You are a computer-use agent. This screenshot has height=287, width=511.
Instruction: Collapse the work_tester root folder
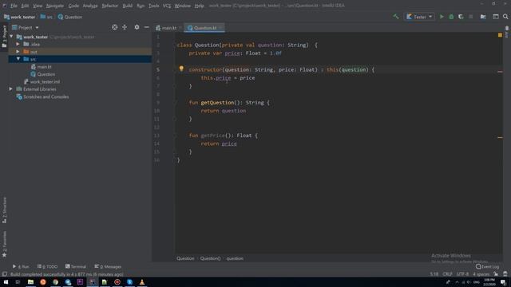12,37
